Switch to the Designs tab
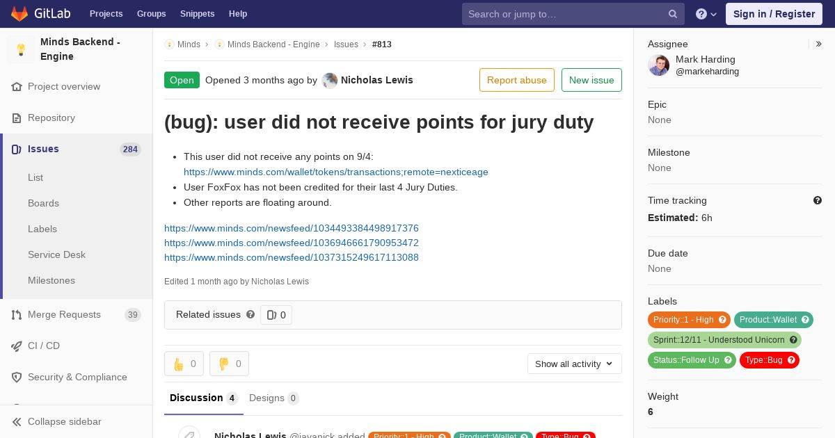835x438 pixels. [x=274, y=398]
